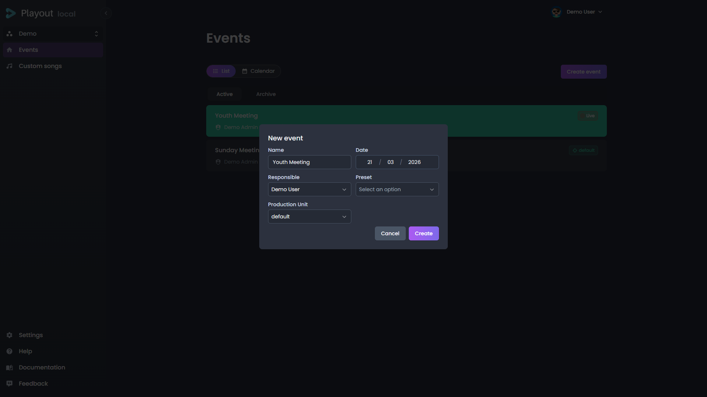Open the Demo organization switcher
This screenshot has height=397, width=707.
tap(53, 34)
